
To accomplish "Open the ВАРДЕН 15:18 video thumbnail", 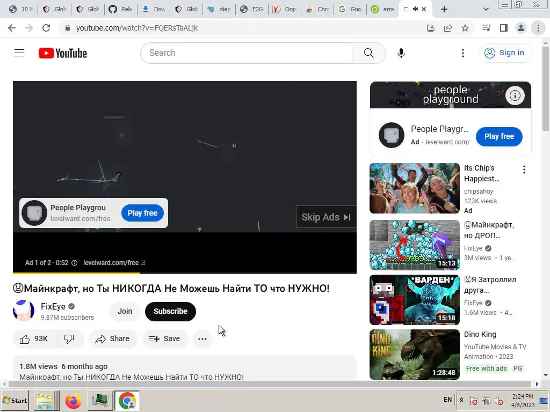I will [x=415, y=300].
